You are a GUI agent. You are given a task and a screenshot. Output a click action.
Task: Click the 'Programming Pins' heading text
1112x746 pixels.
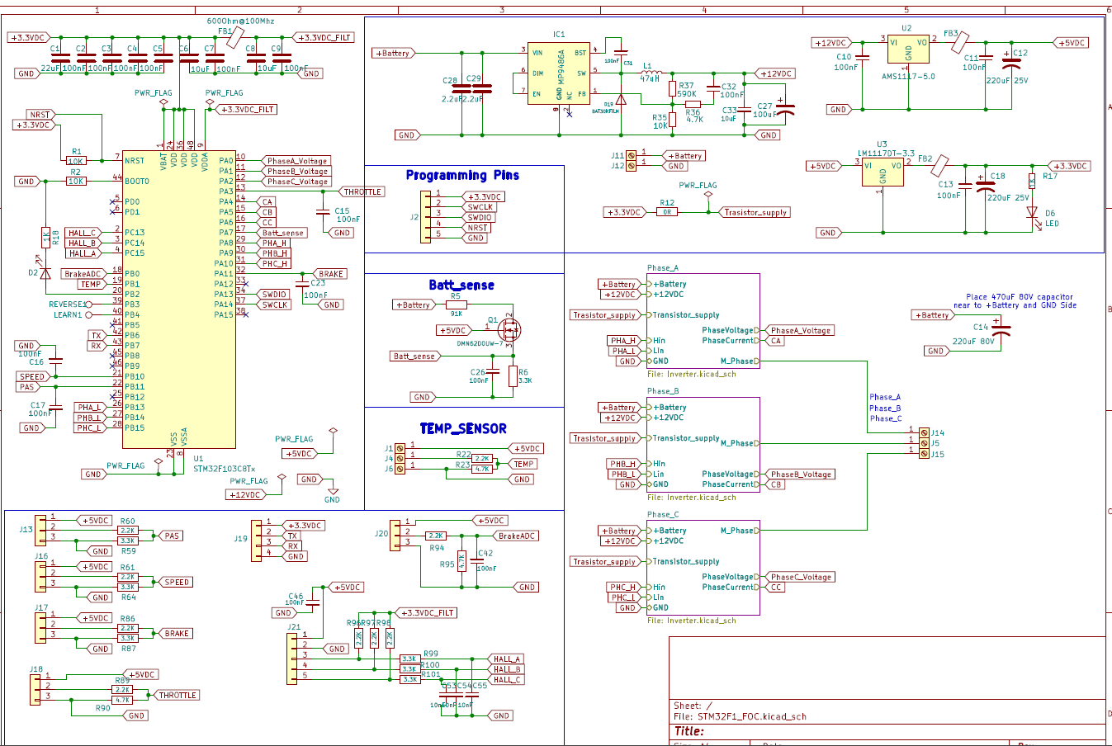(462, 175)
